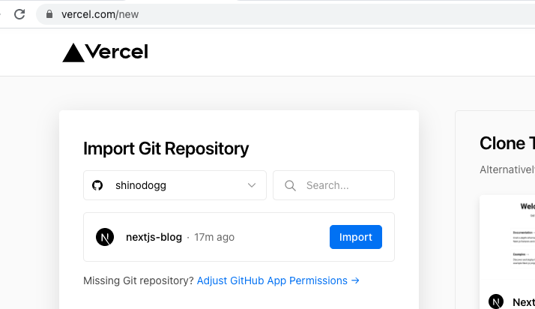Reload the page with the refresh icon
The width and height of the screenshot is (535, 309).
coord(19,14)
